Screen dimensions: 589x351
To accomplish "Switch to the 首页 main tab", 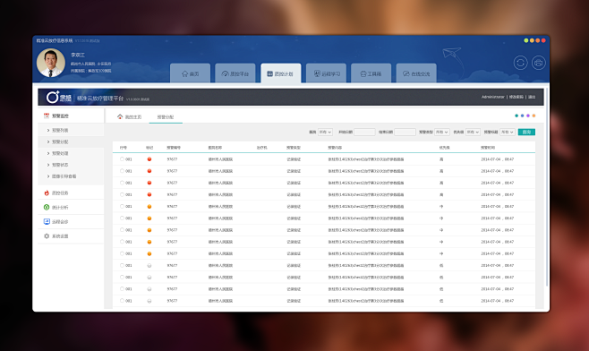I will pyautogui.click(x=190, y=73).
